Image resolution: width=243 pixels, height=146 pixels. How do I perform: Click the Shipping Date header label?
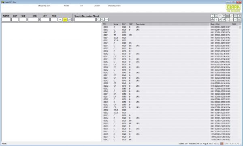(114, 6)
